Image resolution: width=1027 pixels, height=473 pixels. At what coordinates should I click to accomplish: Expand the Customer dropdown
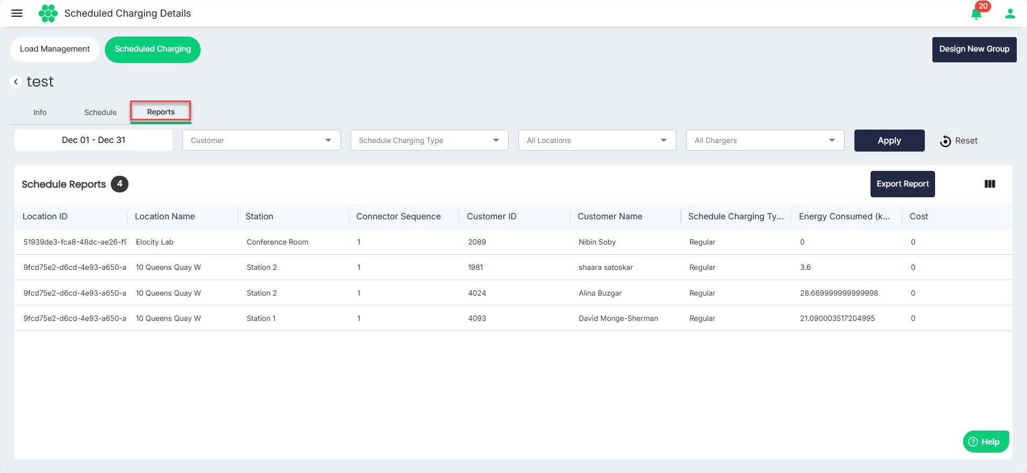(261, 140)
